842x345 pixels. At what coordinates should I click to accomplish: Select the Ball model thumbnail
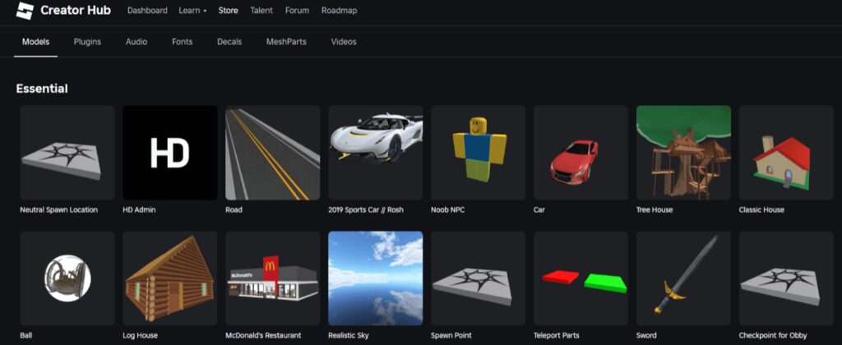(67, 278)
